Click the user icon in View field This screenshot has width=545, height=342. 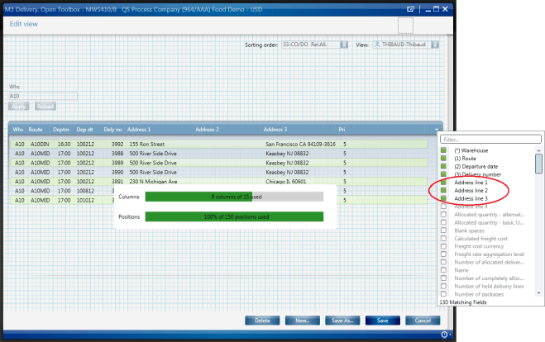[x=376, y=44]
